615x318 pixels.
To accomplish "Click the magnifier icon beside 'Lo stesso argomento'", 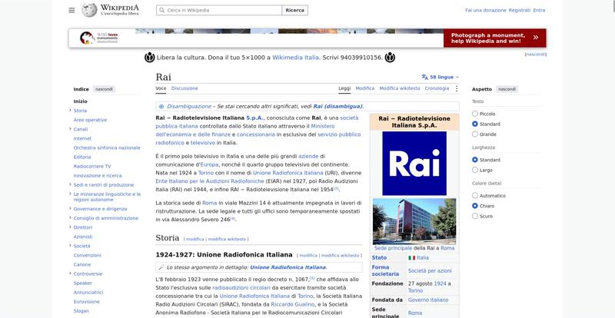I will point(161,267).
